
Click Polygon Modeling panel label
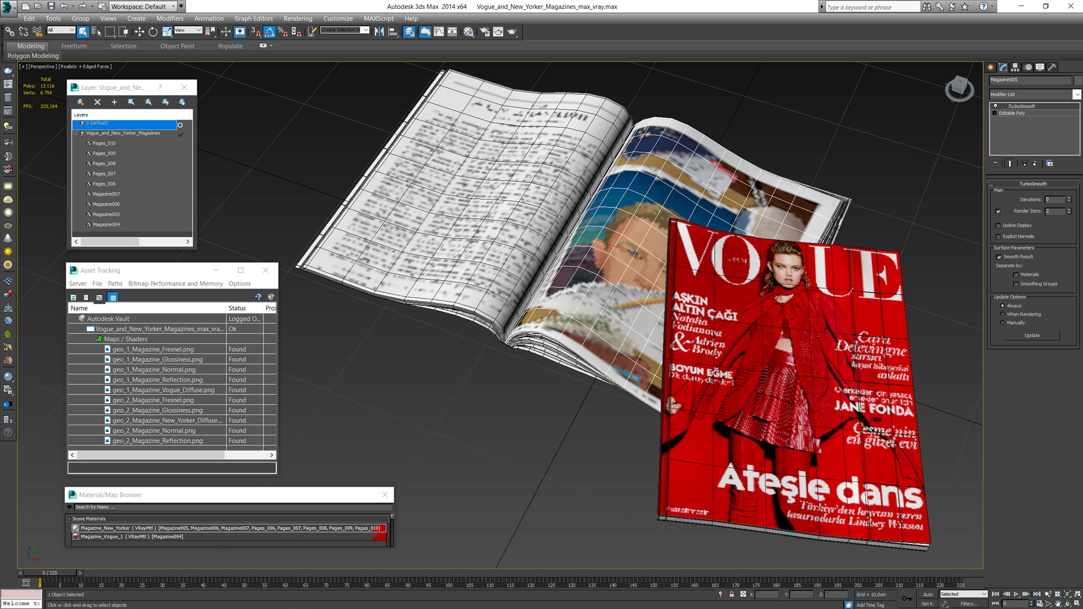click(33, 56)
